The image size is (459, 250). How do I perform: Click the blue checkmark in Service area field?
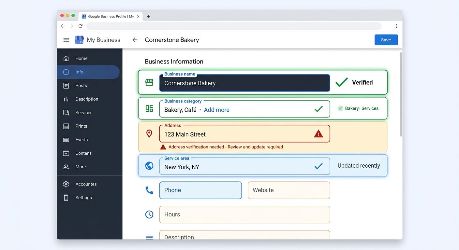click(x=318, y=166)
